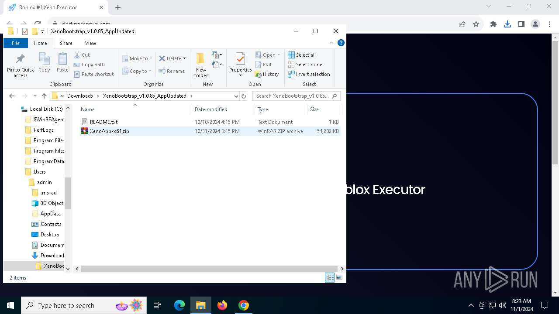Open file Properties
Viewport: 559px width, 314px height.
tap(241, 65)
